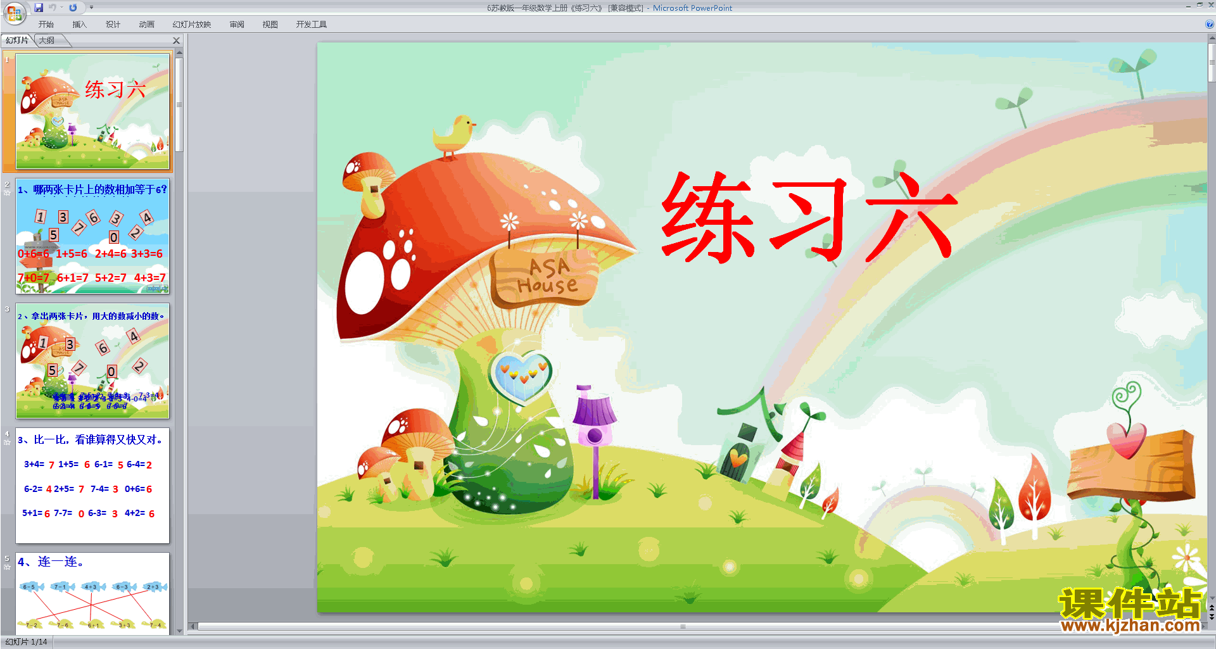The height and width of the screenshot is (649, 1216).
Task: Open the 动画 ribbon tab
Action: 147,25
